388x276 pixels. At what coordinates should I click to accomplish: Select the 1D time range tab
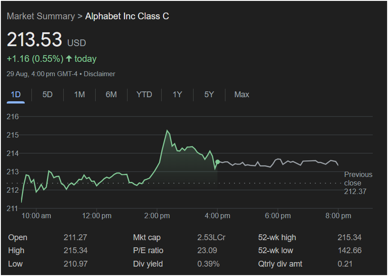[16, 95]
